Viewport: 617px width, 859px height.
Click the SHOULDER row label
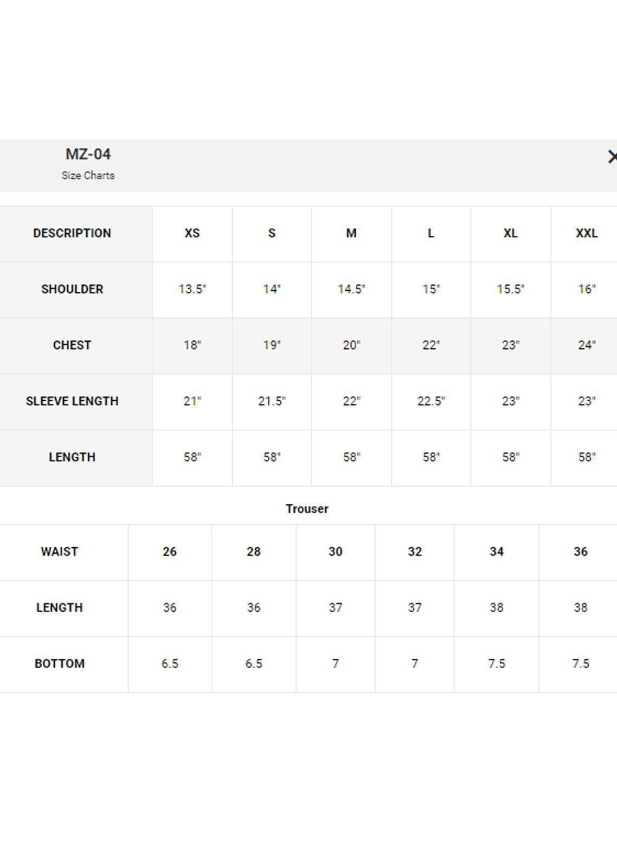point(72,289)
